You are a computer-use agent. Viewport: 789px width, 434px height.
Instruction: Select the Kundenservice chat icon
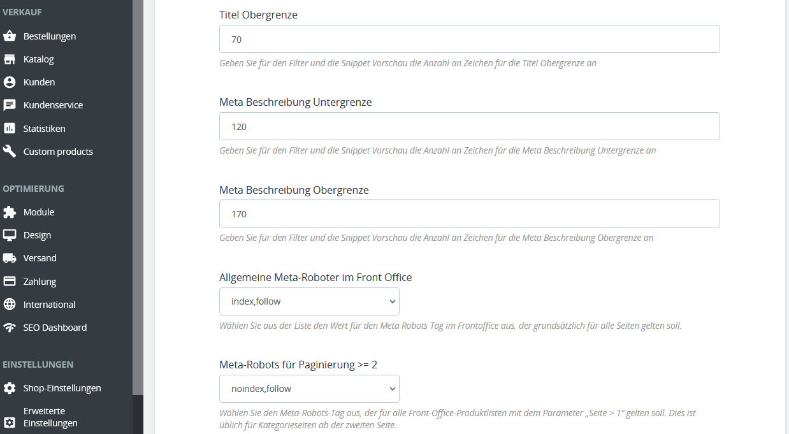[10, 105]
